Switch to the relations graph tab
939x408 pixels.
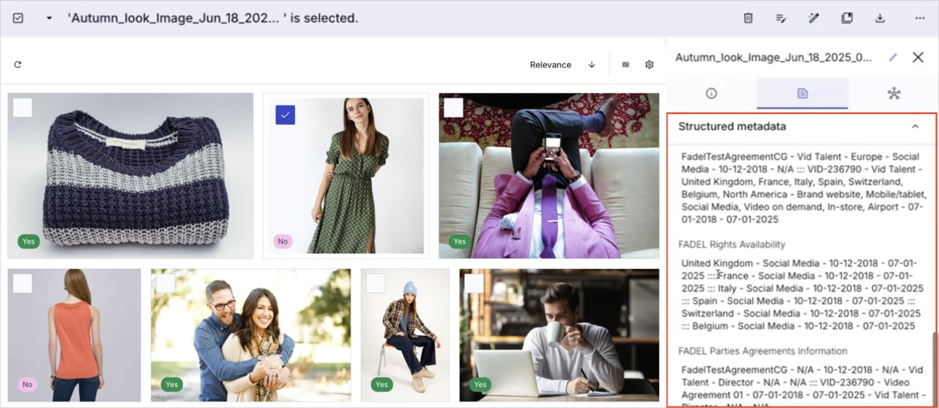pyautogui.click(x=894, y=93)
